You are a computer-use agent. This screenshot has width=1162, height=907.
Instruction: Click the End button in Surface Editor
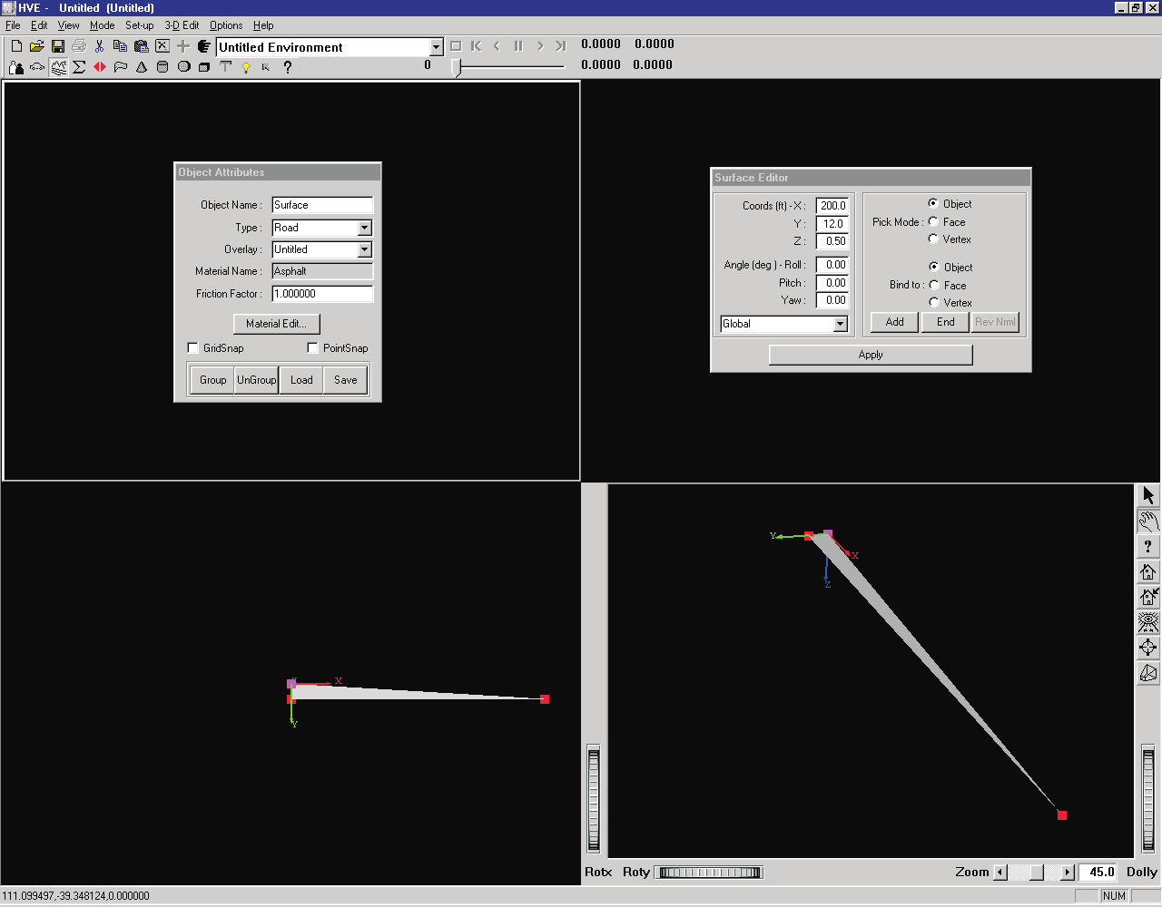coord(946,322)
